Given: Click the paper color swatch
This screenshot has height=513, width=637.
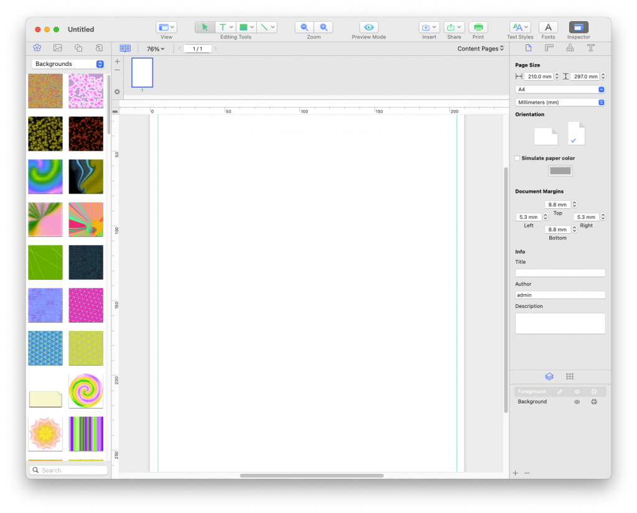Looking at the screenshot, I should click(x=560, y=170).
